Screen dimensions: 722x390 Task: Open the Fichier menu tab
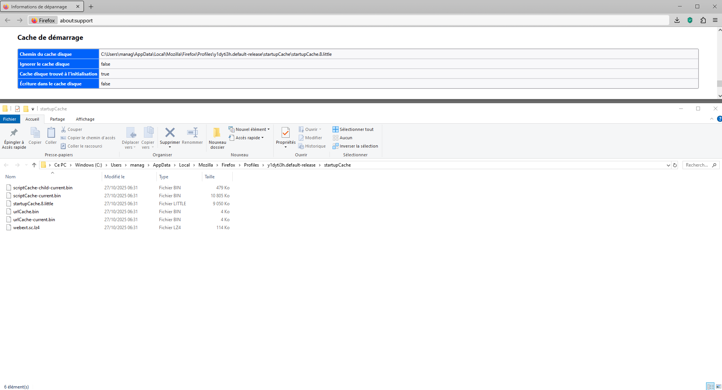point(9,119)
